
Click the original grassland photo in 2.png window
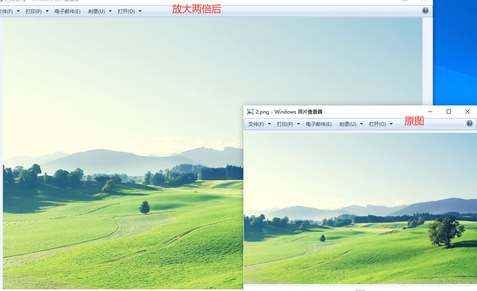[x=360, y=208]
